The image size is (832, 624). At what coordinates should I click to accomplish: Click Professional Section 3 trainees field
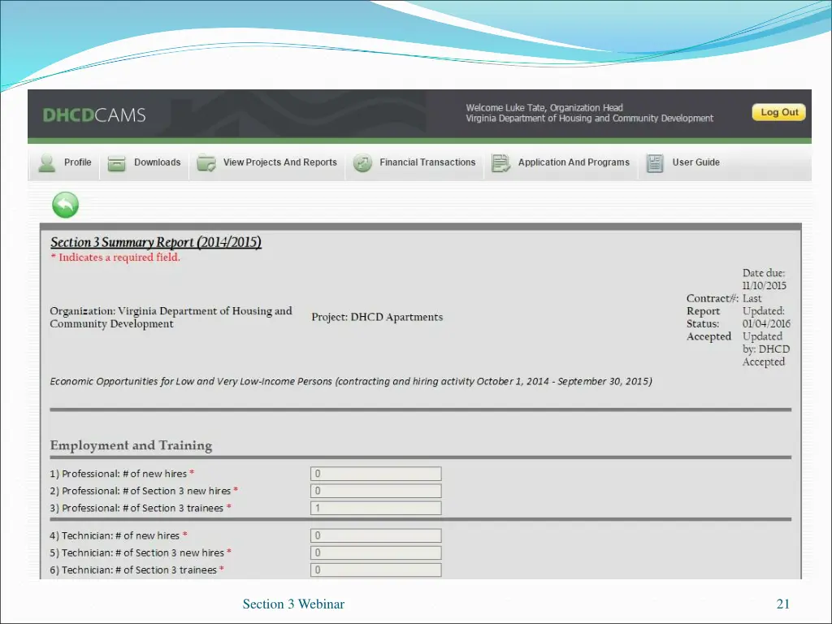375,508
